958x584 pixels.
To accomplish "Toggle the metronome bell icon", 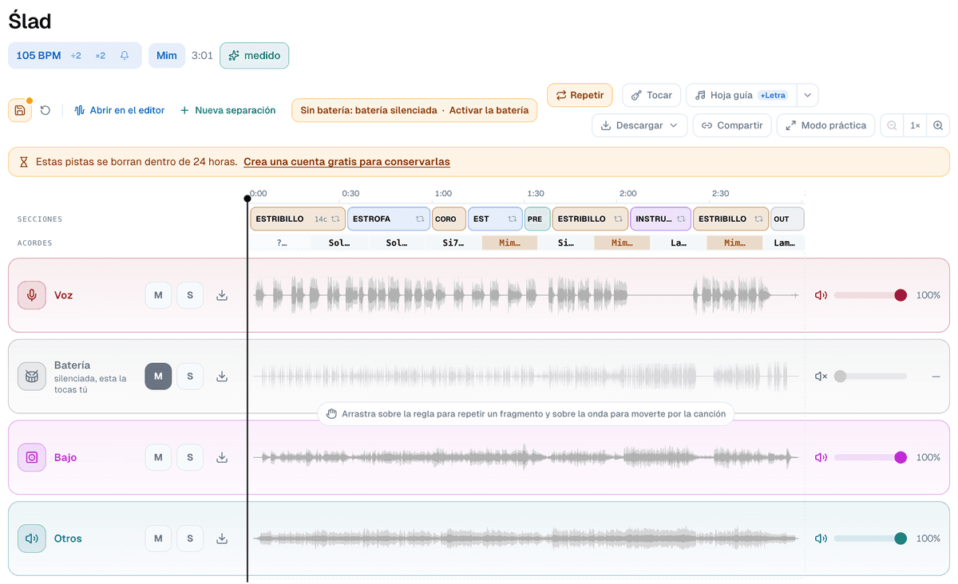I will pyautogui.click(x=125, y=56).
